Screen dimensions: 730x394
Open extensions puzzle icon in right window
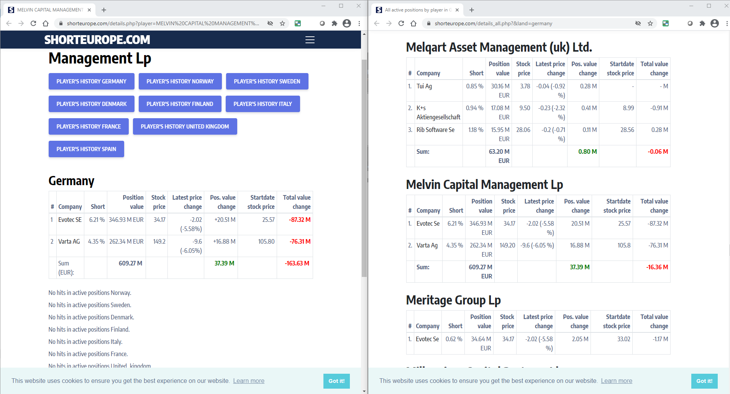(702, 23)
